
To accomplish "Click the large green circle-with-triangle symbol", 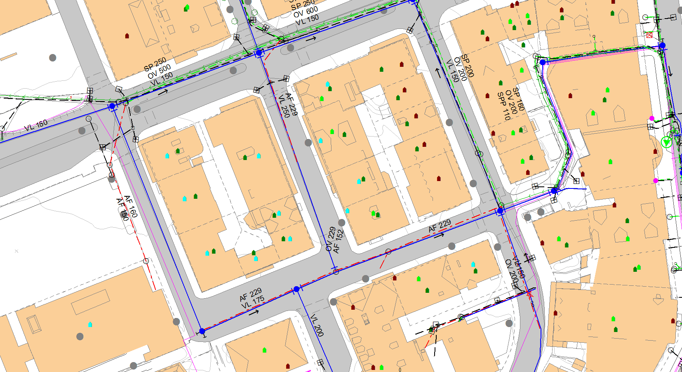I will click(666, 142).
